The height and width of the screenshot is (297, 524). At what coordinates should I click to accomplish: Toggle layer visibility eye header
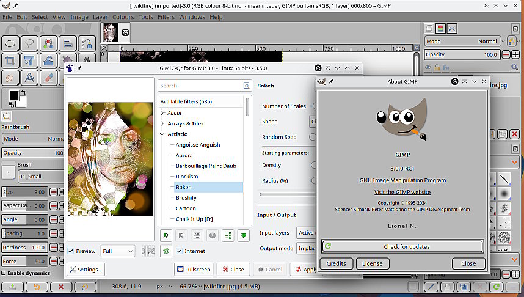pos(428,67)
